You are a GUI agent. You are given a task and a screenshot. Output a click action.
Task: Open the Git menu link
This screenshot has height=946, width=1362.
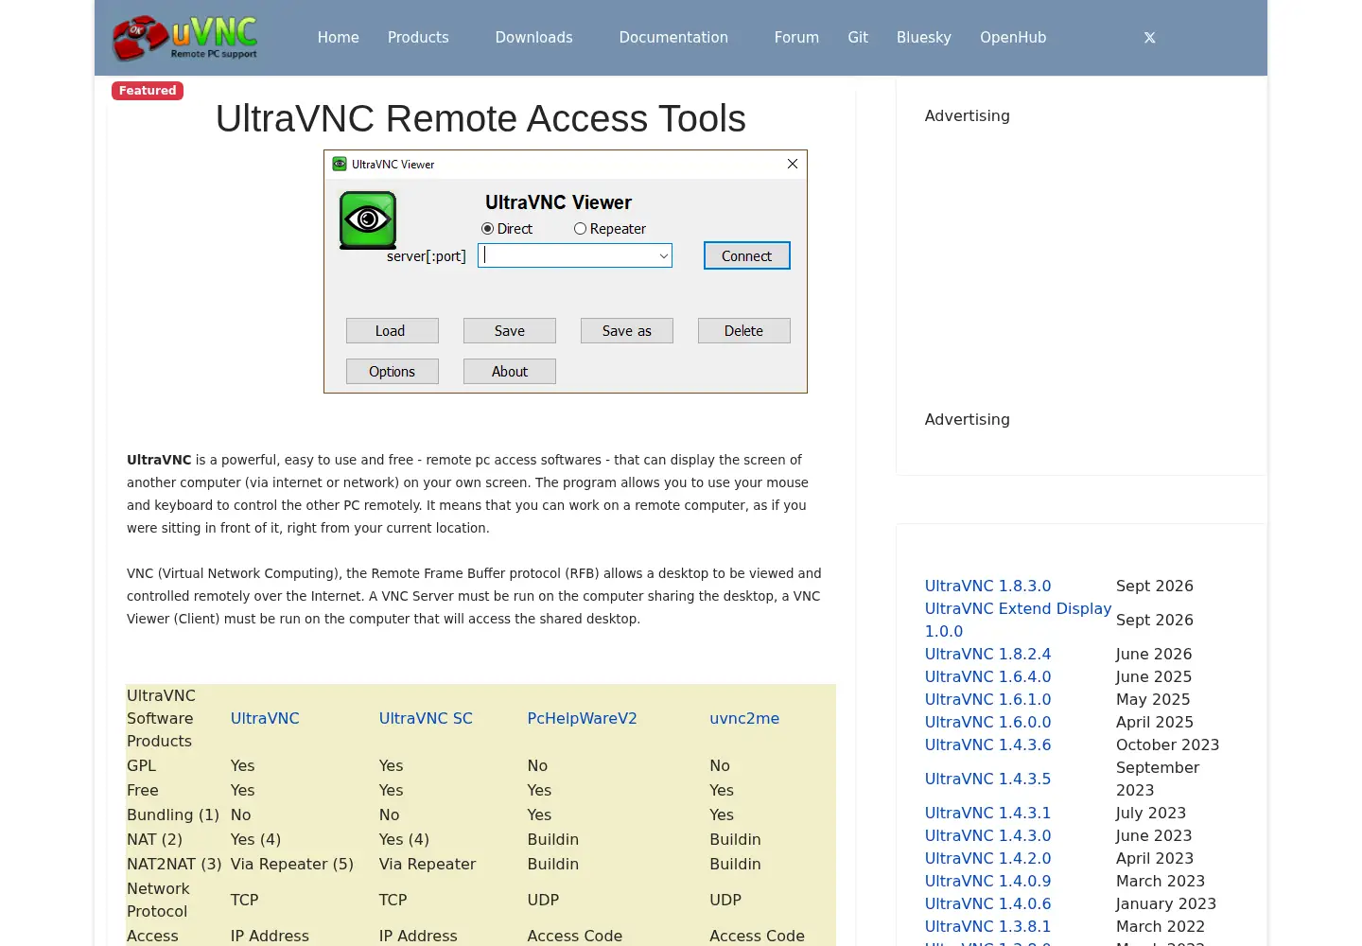[858, 38]
